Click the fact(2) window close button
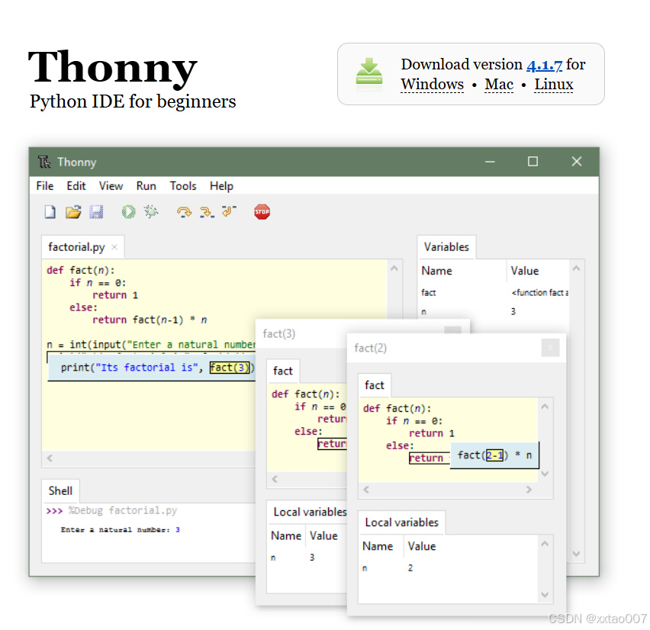The width and height of the screenshot is (650, 630). click(551, 347)
